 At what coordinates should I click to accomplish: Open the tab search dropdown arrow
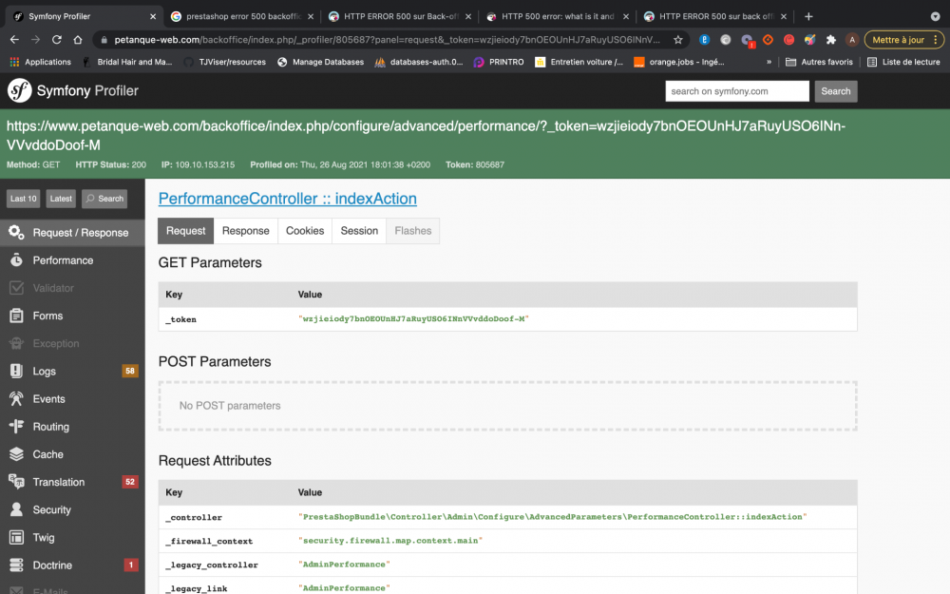pos(936,16)
